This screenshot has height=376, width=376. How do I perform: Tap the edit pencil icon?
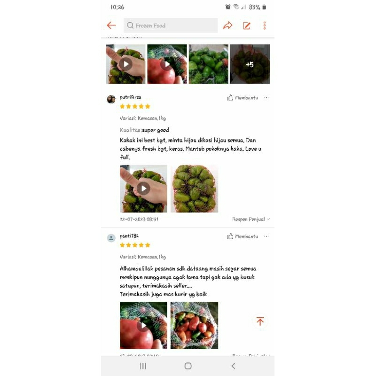[247, 25]
